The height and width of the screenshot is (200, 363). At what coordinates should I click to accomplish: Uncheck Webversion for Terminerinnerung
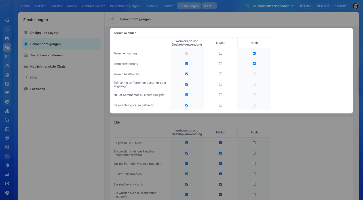[187, 64]
